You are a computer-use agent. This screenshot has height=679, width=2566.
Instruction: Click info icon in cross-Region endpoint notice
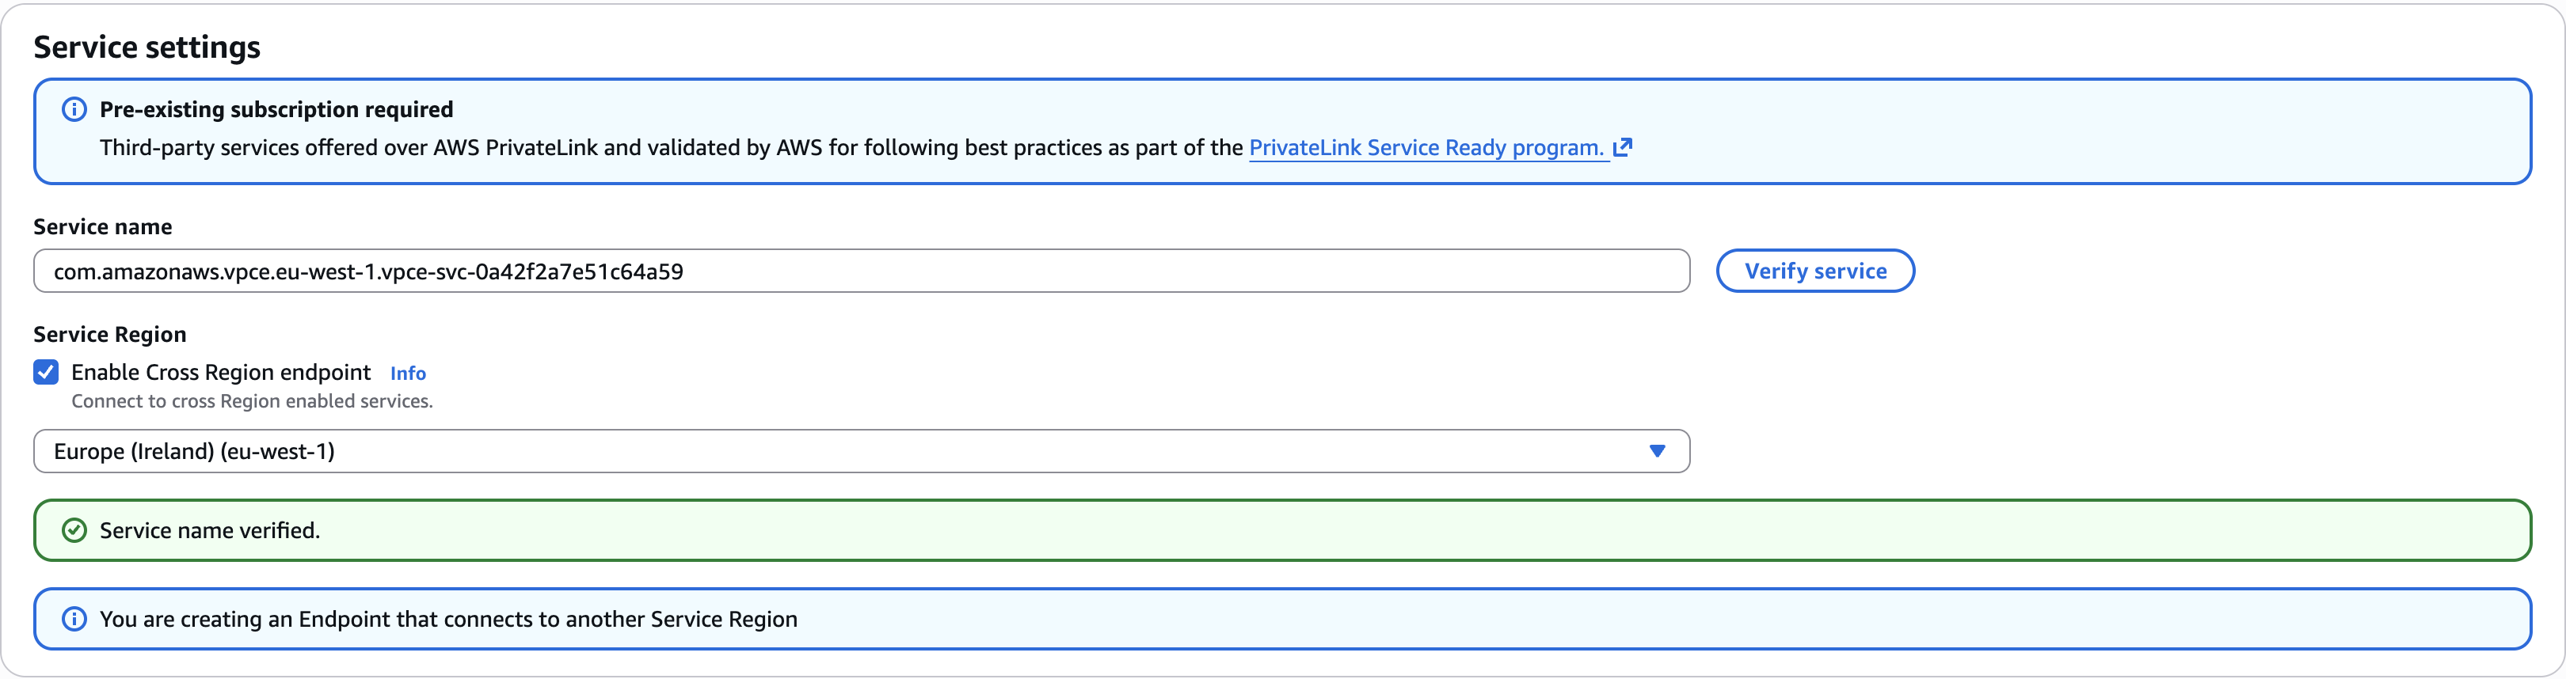74,620
